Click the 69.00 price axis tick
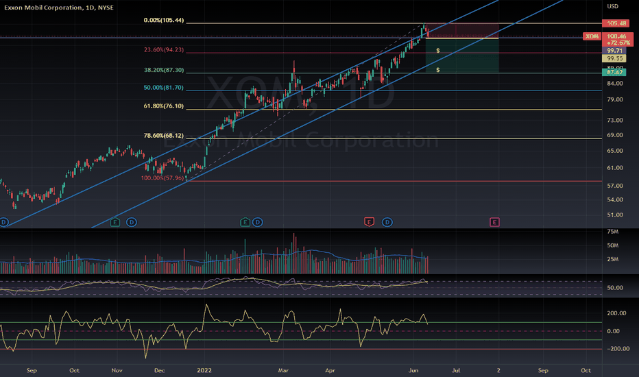 coord(615,135)
